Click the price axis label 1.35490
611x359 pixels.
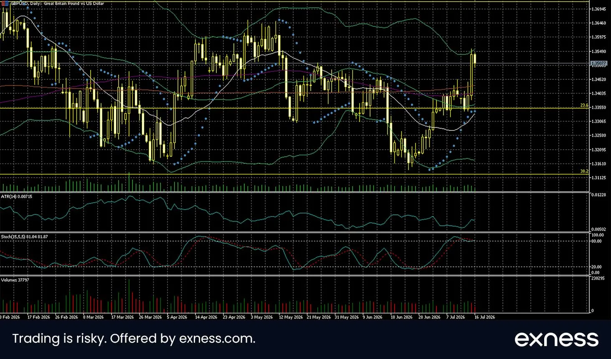599,51
